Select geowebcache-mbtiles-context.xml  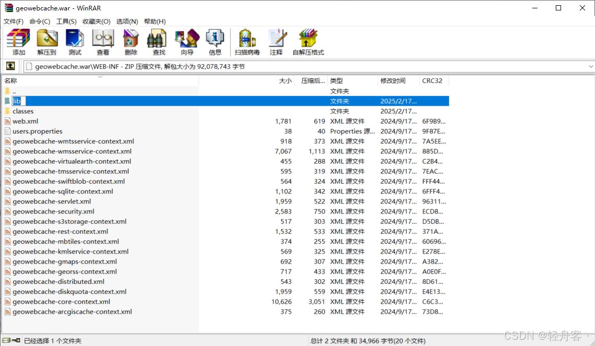click(66, 242)
